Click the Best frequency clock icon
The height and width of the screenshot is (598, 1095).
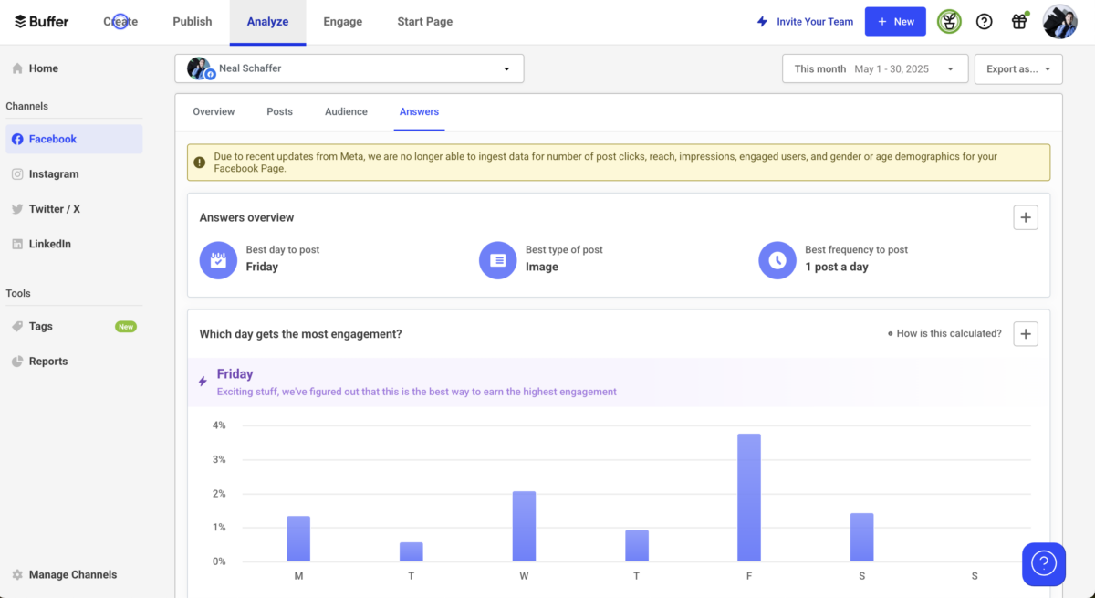click(777, 260)
